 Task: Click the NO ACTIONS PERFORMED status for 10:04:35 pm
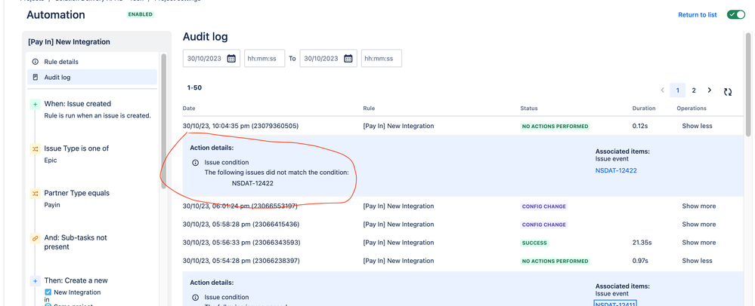click(555, 127)
